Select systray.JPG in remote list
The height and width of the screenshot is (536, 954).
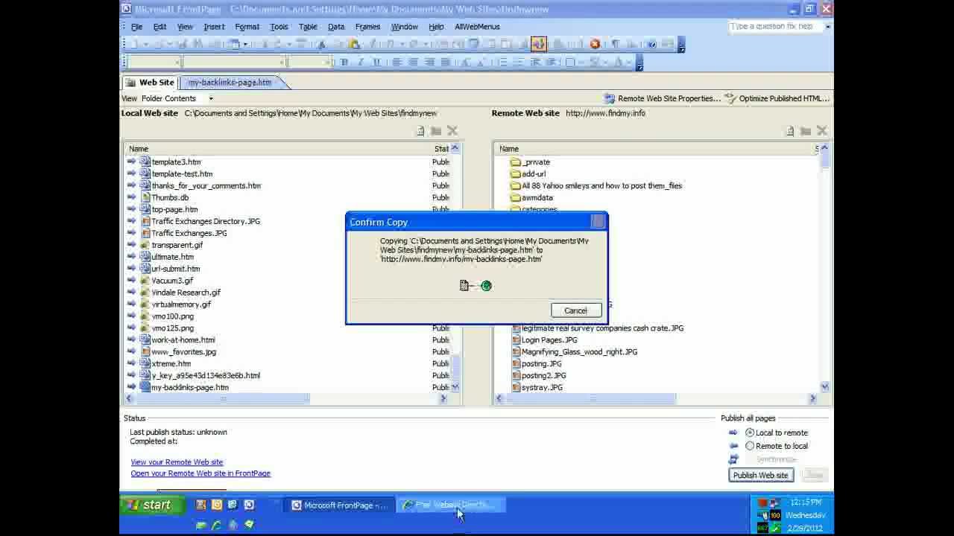point(542,388)
